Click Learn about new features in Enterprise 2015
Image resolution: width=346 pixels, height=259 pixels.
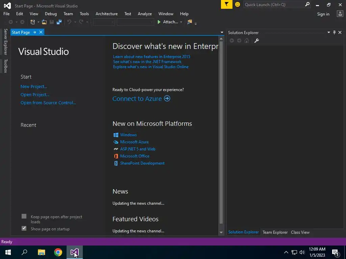pyautogui.click(x=152, y=57)
